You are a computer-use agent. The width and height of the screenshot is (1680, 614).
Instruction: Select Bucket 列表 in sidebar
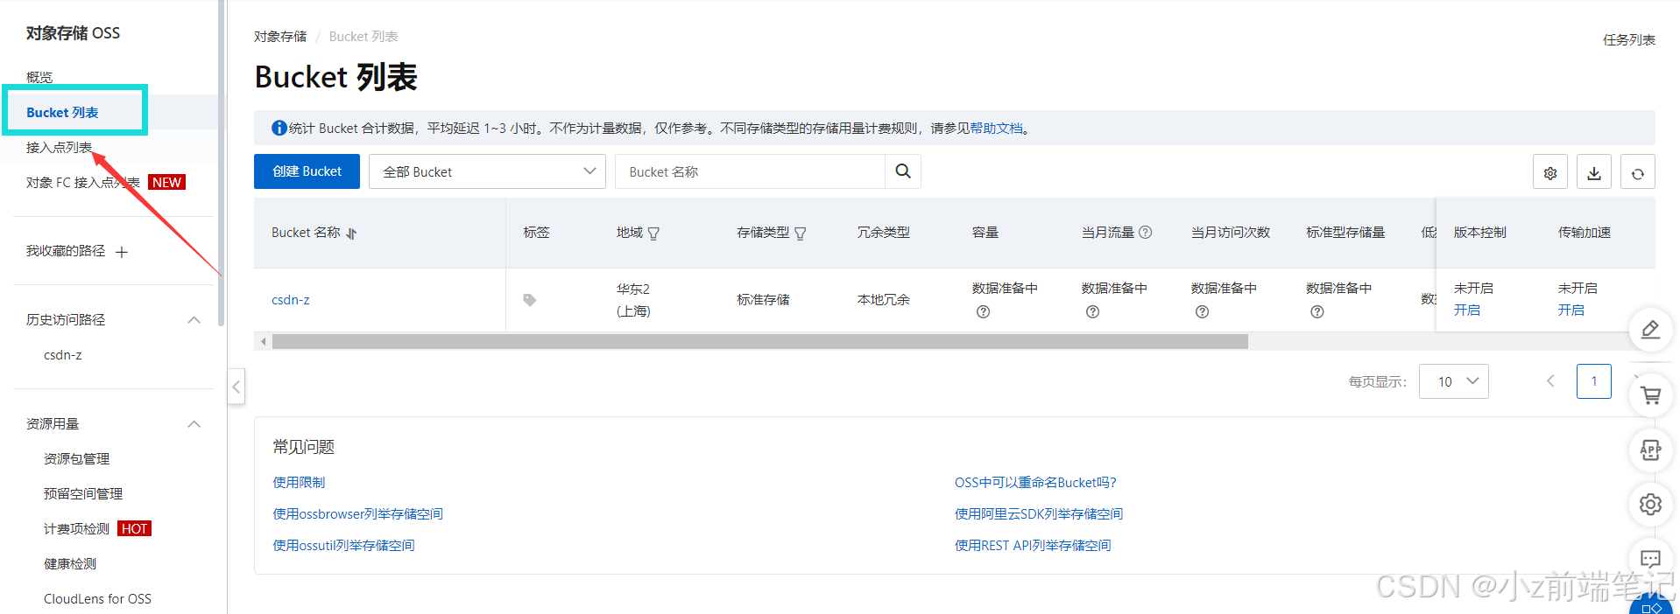[x=62, y=113]
